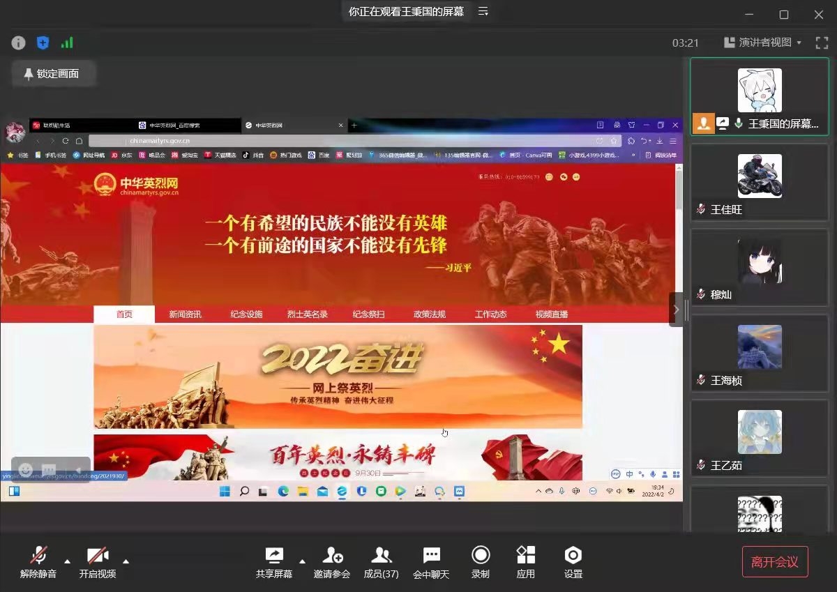The image size is (837, 592).
Task: Open the 成员(37) members list
Action: click(x=381, y=562)
